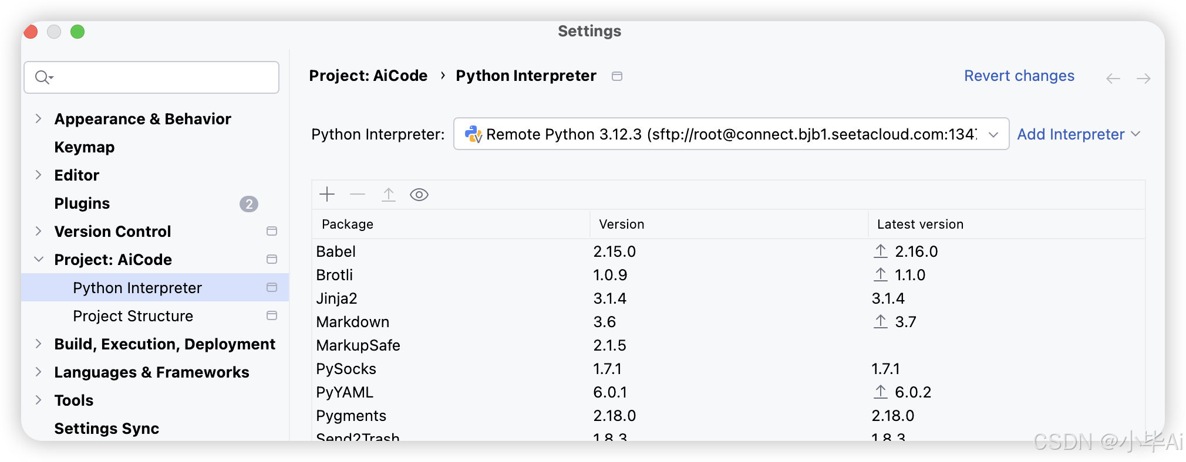The image size is (1186, 462).
Task: Open the Plugins settings page
Action: tap(82, 203)
